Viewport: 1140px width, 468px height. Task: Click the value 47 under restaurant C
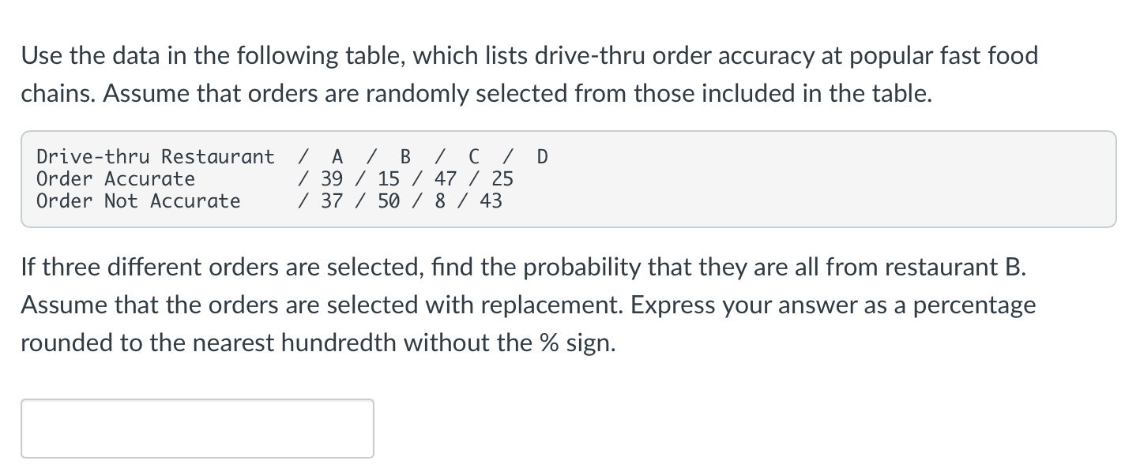coord(445,178)
